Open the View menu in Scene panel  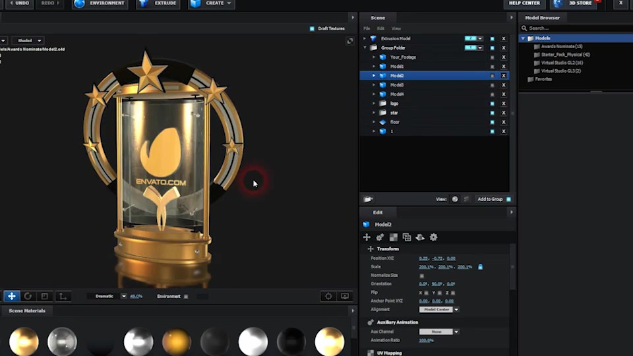pyautogui.click(x=396, y=28)
